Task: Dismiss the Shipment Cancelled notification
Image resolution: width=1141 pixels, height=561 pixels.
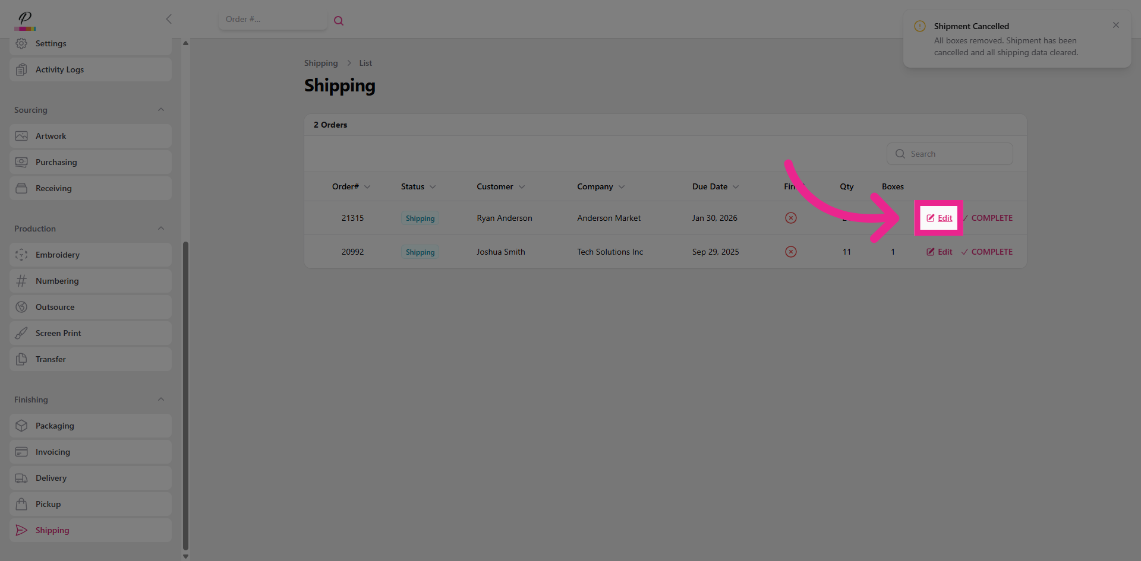Action: 1115,25
